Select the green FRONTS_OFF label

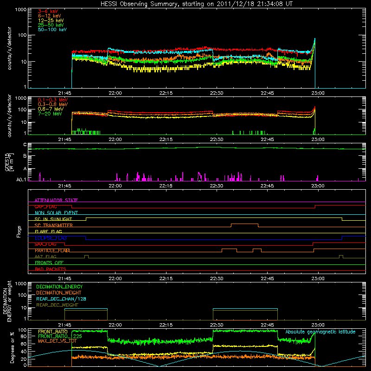[x=49, y=263]
